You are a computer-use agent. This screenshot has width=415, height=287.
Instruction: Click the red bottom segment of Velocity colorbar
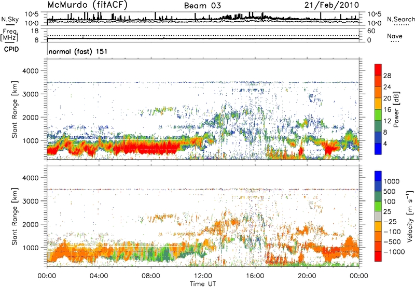(x=378, y=256)
